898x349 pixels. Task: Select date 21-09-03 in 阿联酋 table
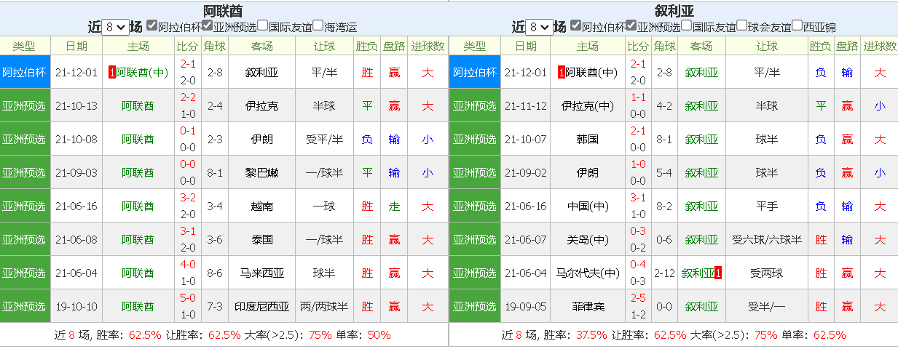[76, 173]
